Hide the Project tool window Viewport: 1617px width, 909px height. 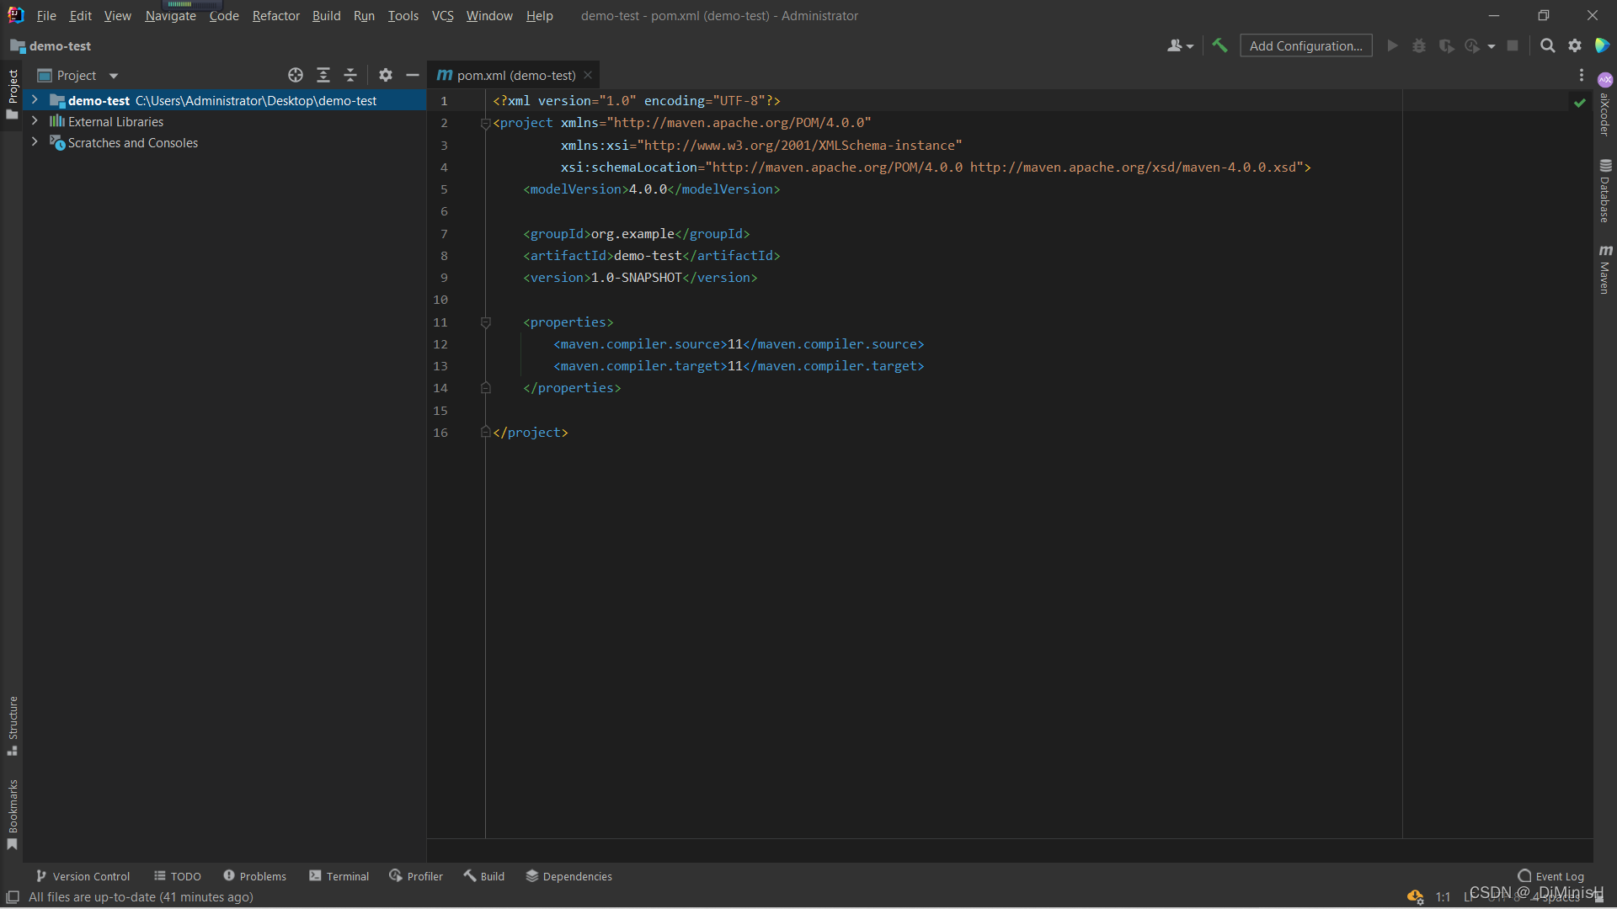coord(413,76)
